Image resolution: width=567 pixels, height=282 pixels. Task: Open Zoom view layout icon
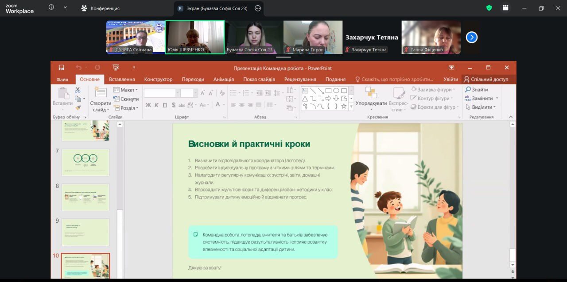[505, 8]
